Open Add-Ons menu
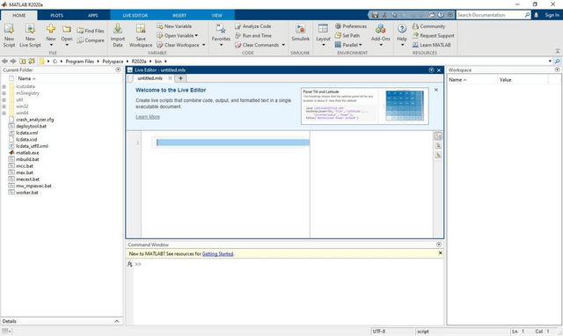Screen dimensions: 563x336 click(x=381, y=35)
